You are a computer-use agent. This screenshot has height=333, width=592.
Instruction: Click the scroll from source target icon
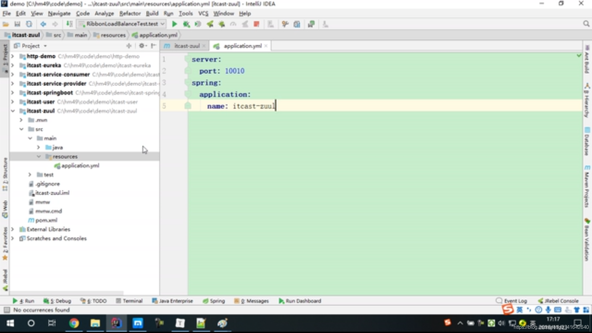tap(129, 46)
